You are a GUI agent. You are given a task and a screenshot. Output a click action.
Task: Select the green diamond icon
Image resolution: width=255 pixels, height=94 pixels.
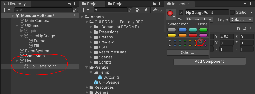click(185, 45)
